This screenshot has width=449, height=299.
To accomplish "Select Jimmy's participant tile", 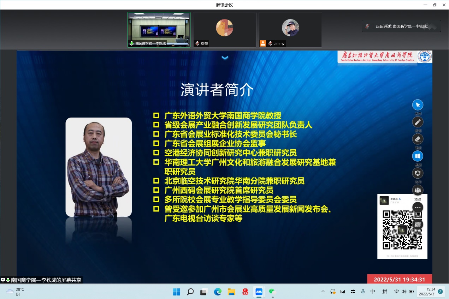I will click(290, 30).
